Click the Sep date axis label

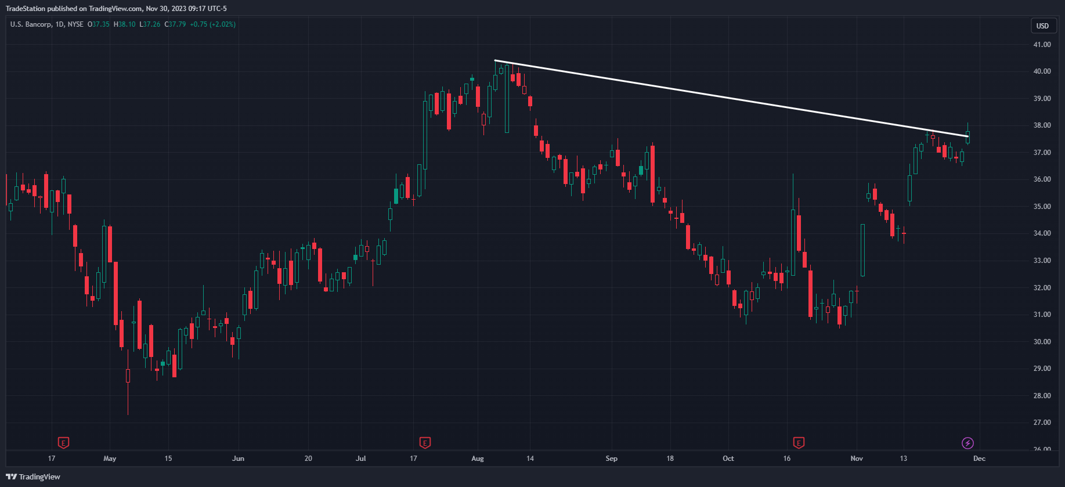[612, 459]
